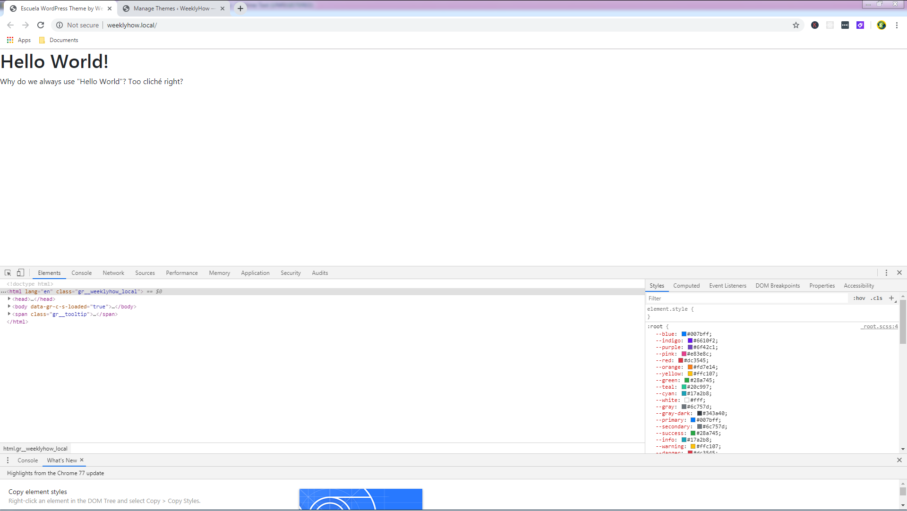The width and height of the screenshot is (907, 511).
Task: Open the Application panel tab
Action: [256, 273]
